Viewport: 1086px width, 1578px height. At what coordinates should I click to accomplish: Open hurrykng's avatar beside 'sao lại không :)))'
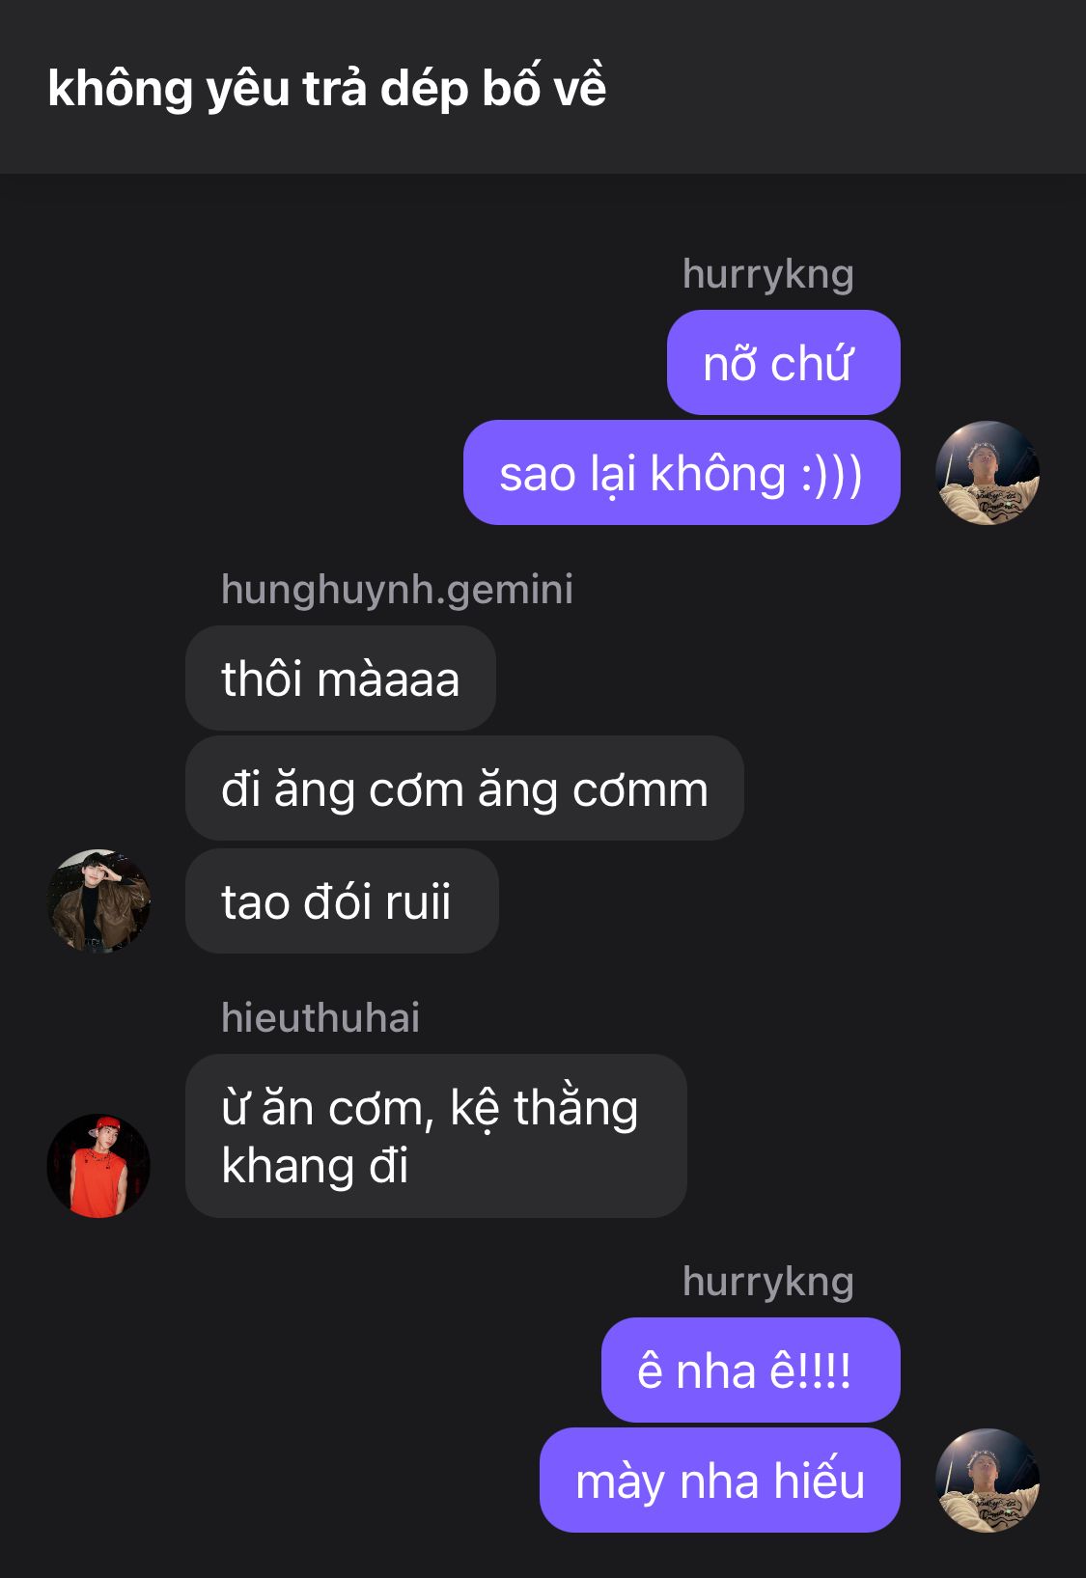click(987, 473)
